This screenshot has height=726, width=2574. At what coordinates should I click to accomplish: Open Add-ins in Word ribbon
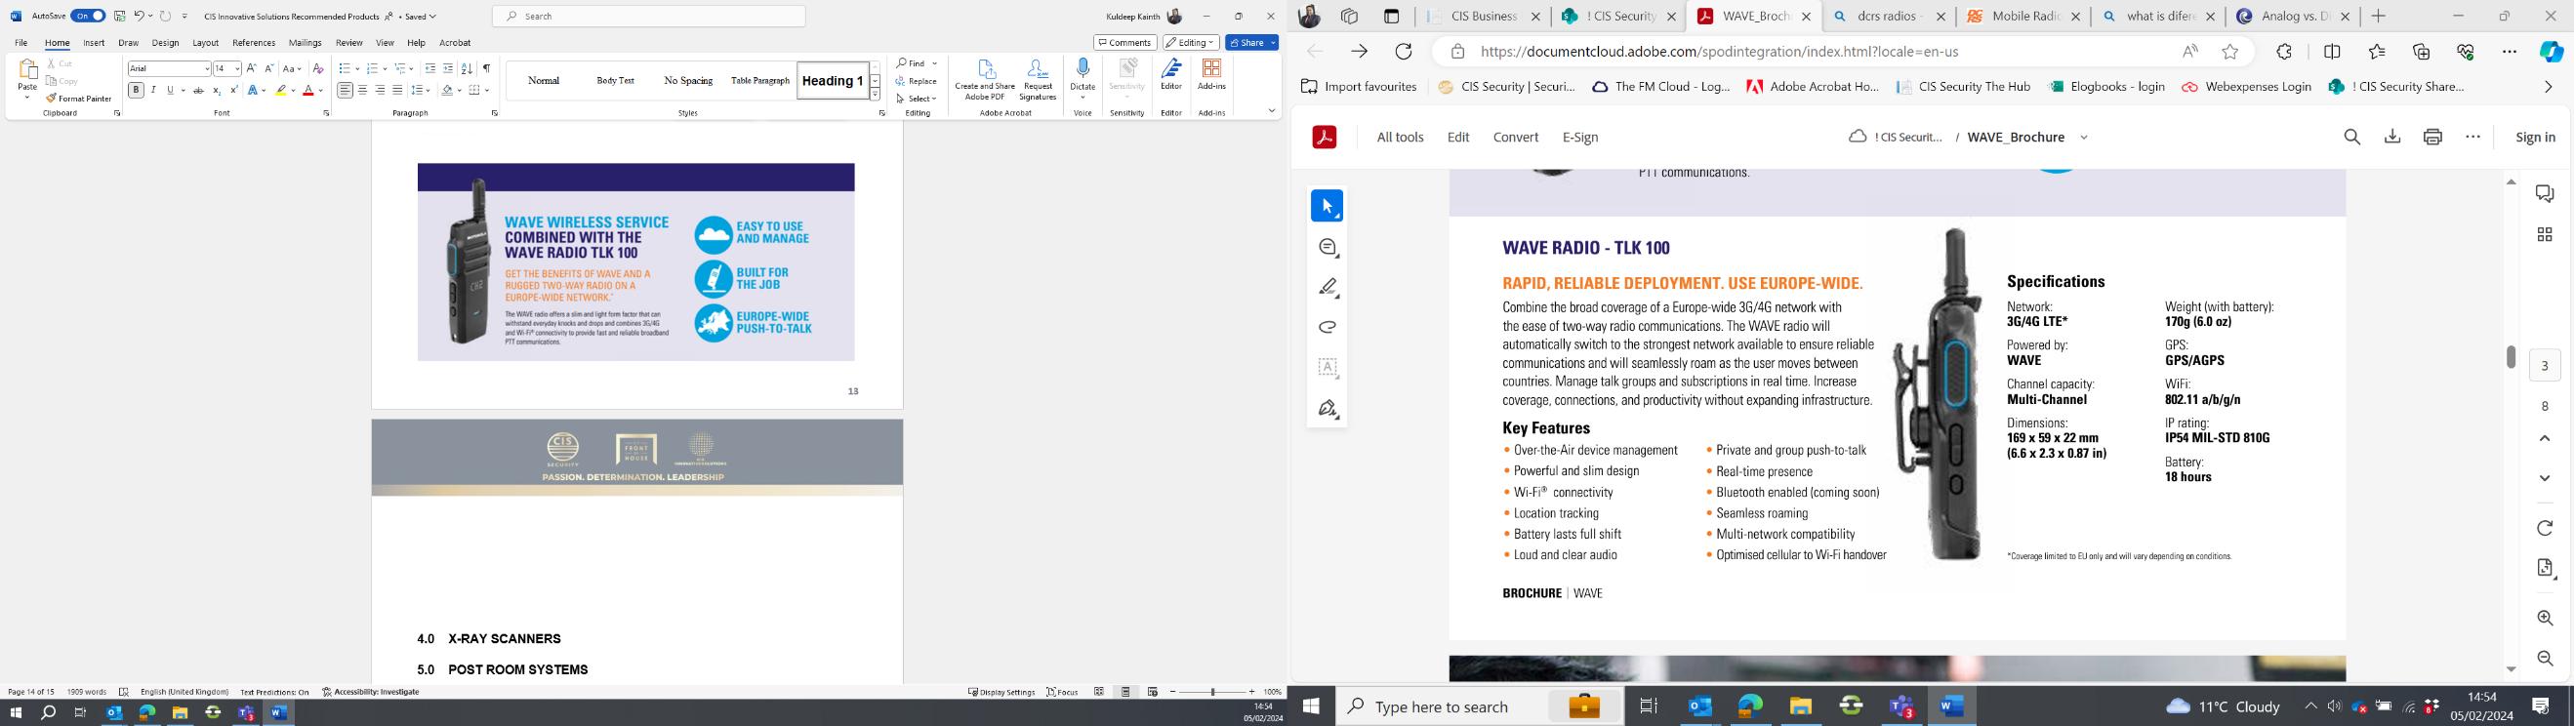coord(1212,75)
